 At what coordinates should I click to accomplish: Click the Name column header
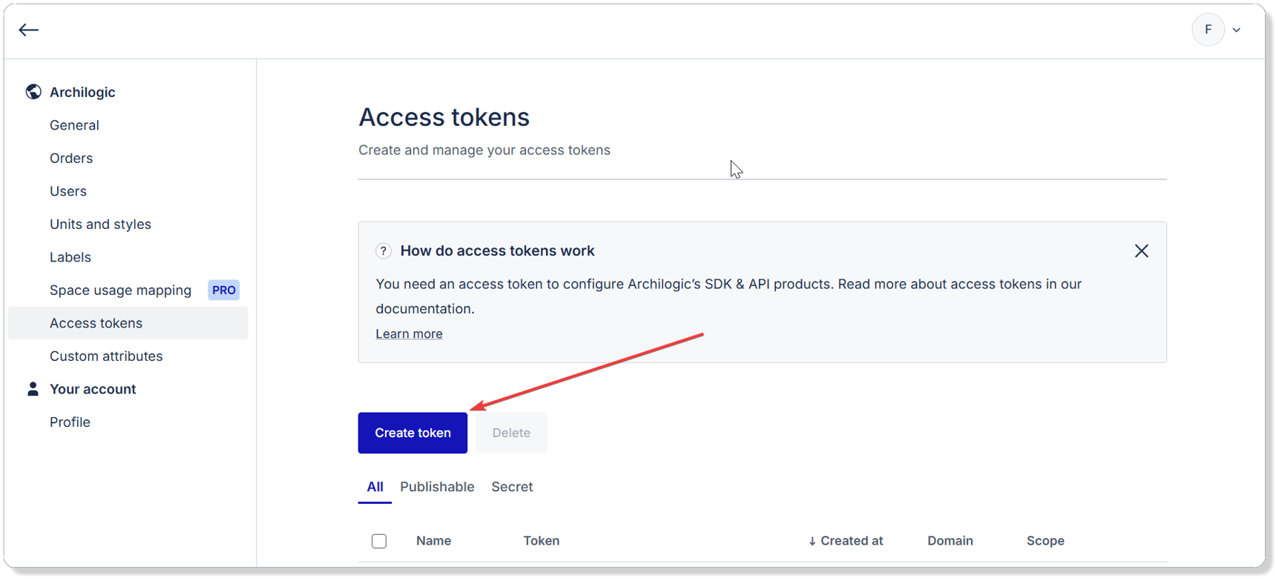click(433, 541)
